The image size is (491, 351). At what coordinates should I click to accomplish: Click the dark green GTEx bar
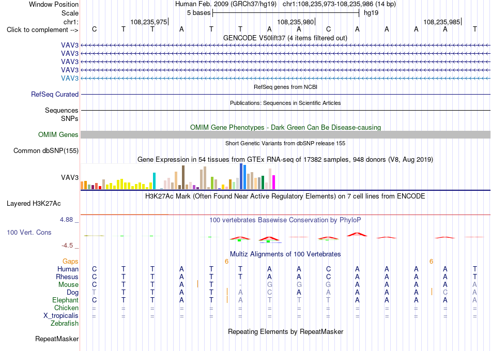pos(263,182)
